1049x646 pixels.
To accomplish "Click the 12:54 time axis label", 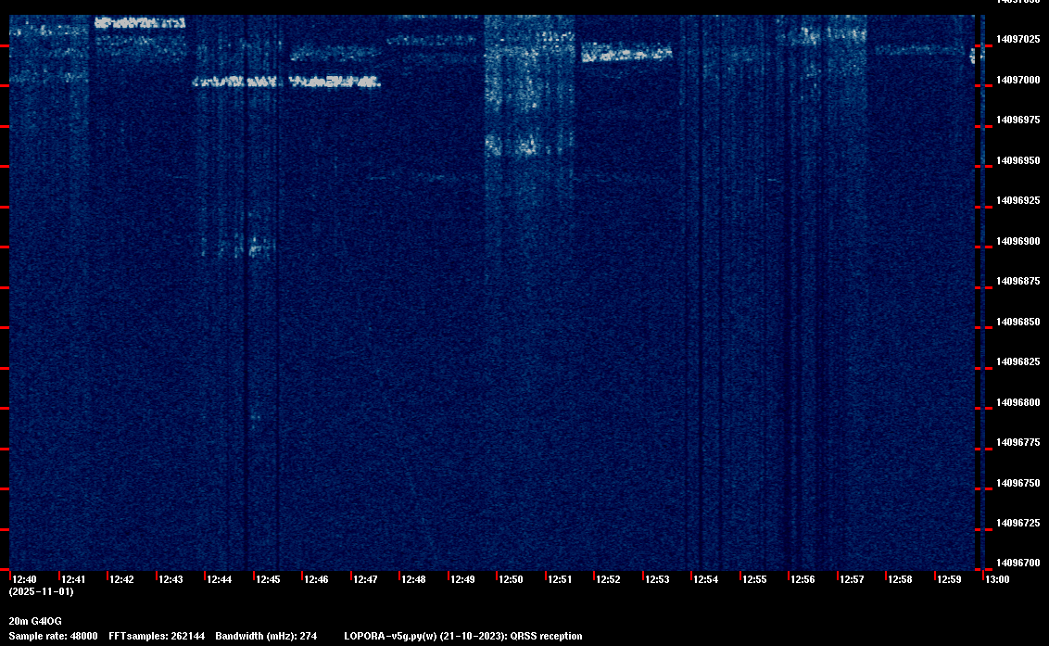I will click(x=706, y=579).
